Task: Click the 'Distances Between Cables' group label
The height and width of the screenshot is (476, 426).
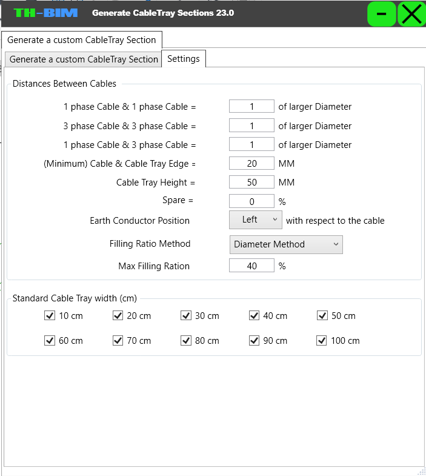Action: pyautogui.click(x=64, y=84)
